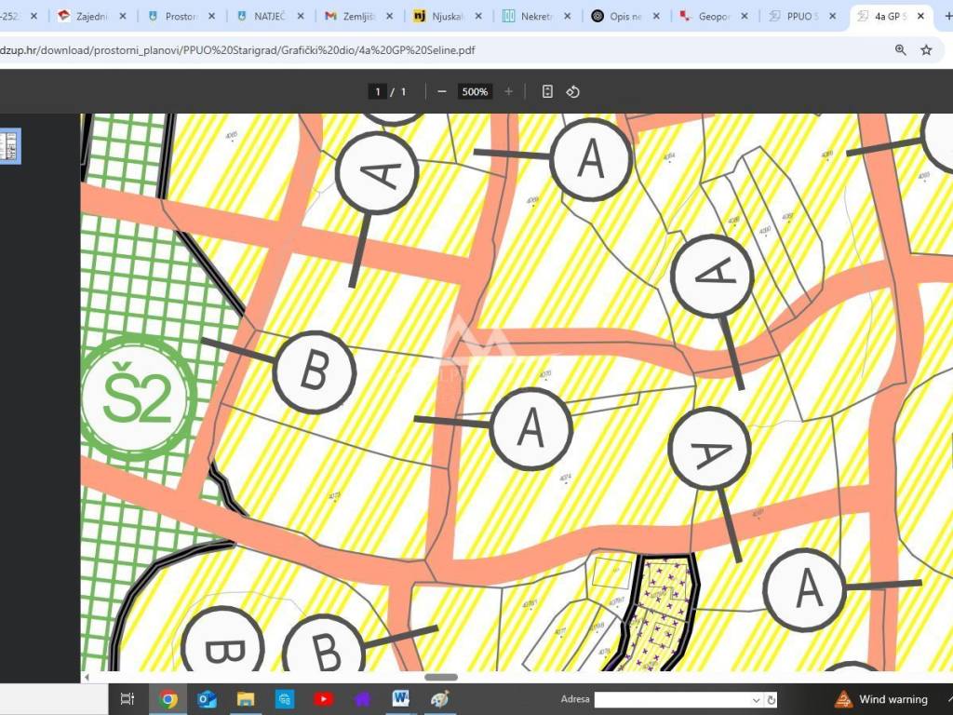Select the page 1 thumbnail in sidebar

point(9,147)
